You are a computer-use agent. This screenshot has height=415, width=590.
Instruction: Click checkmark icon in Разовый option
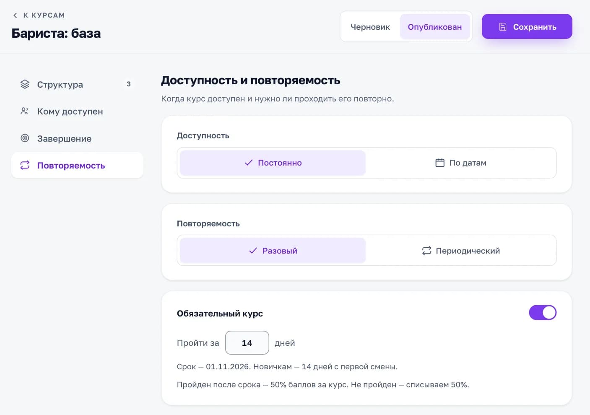coord(253,251)
